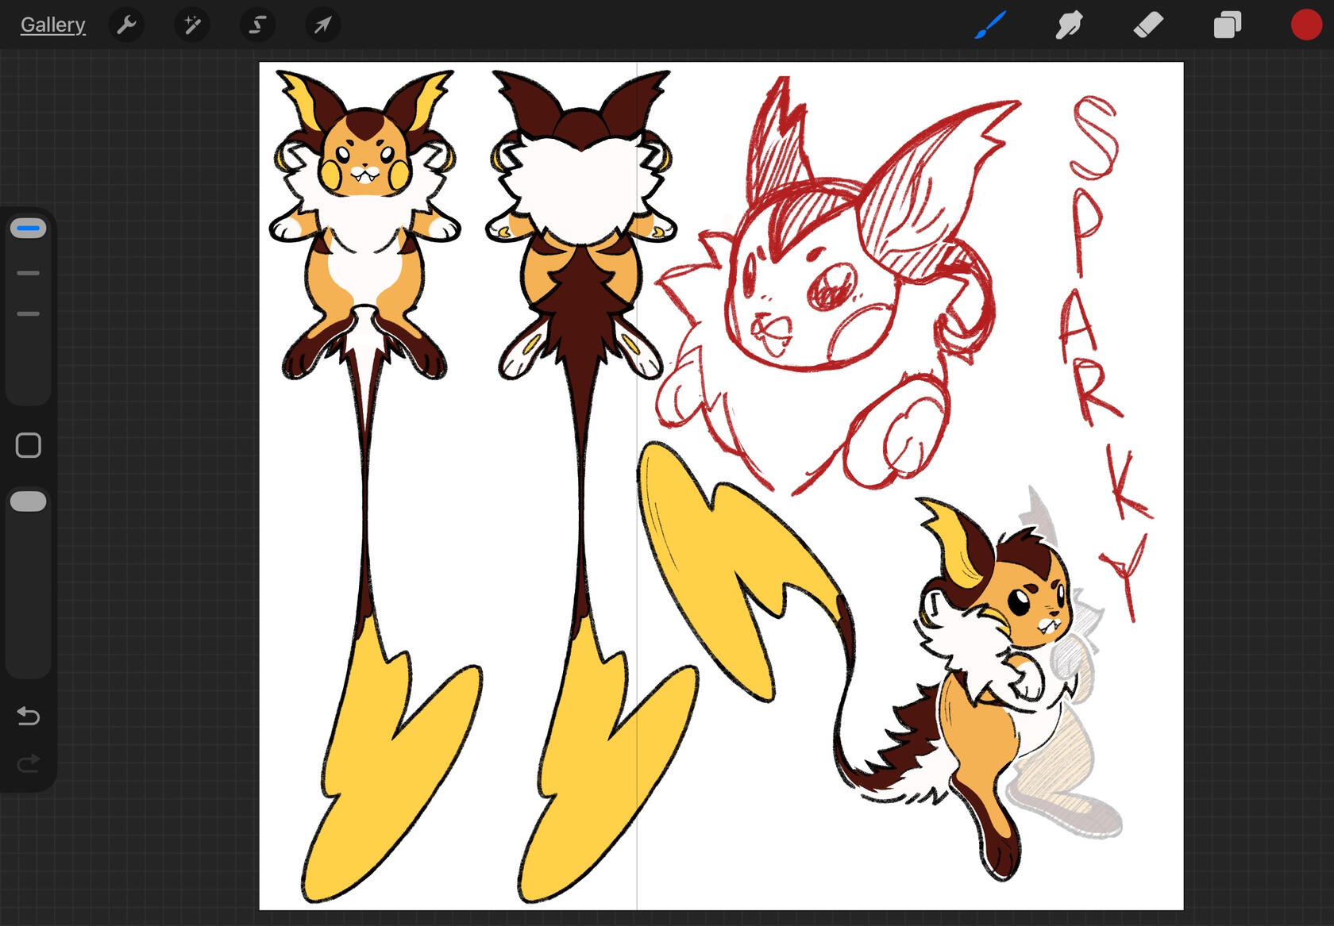
Task: Click the blue brush size slider handle
Action: [x=29, y=229]
